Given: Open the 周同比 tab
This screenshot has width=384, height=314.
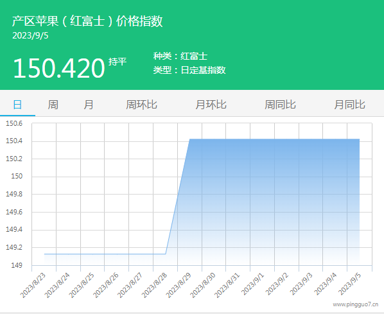Looking at the screenshot, I should pos(280,105).
